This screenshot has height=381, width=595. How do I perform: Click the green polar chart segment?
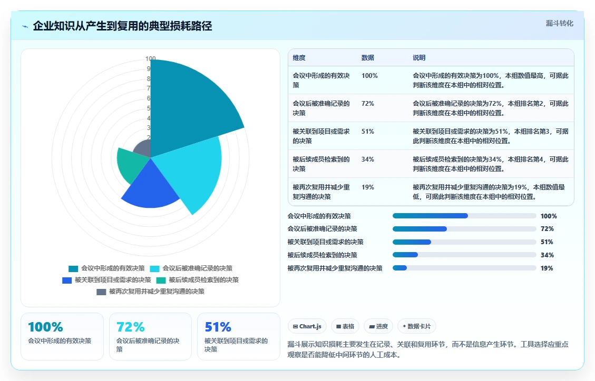(x=131, y=165)
